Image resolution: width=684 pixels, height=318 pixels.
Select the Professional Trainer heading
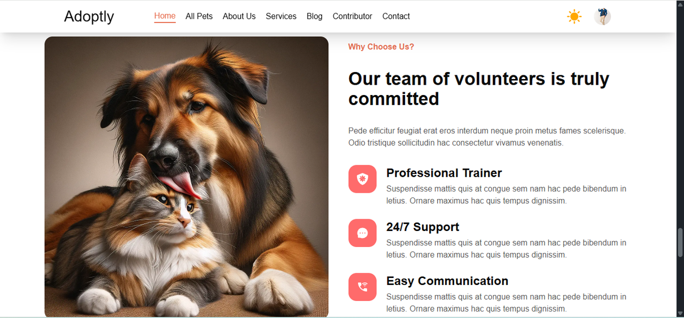click(x=444, y=173)
